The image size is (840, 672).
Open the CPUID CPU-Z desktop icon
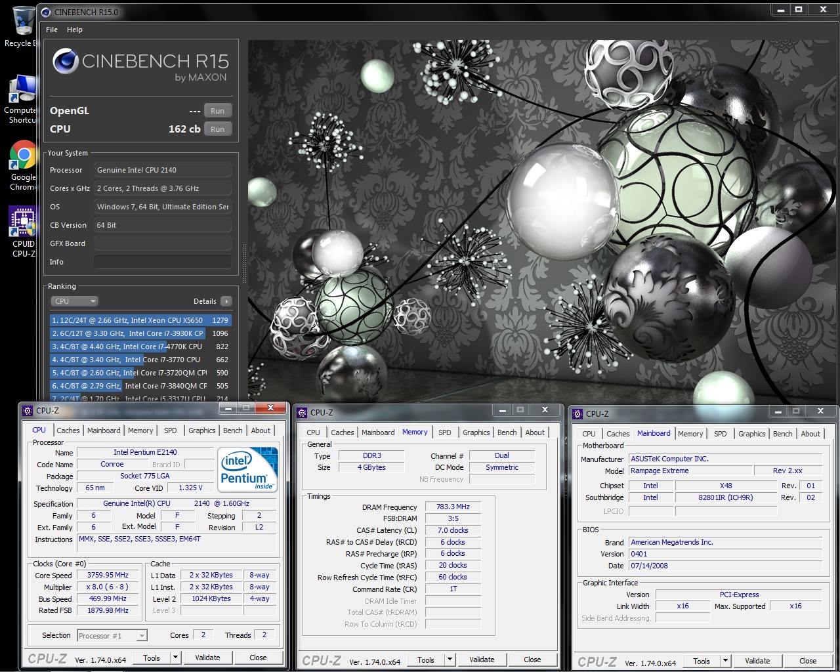coord(22,232)
